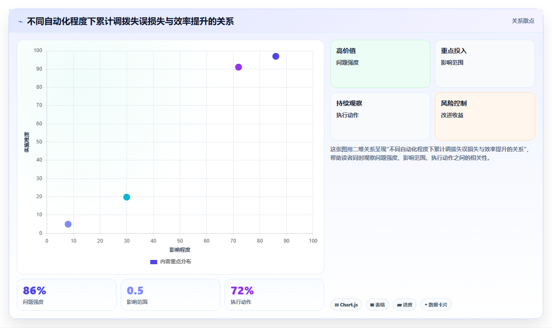This screenshot has width=552, height=328.
Task: Click the icon inside the 进度 chip
Action: coord(399,305)
